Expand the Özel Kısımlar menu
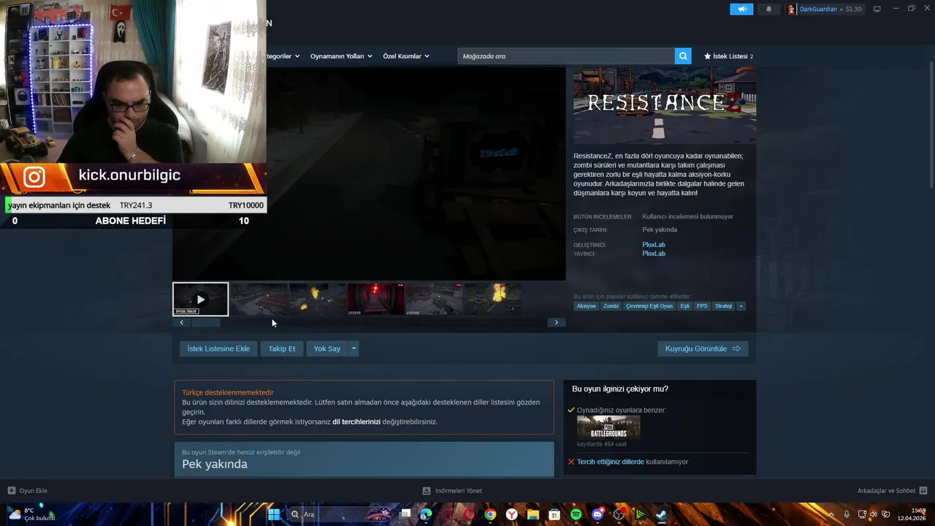This screenshot has height=526, width=935. (x=406, y=56)
